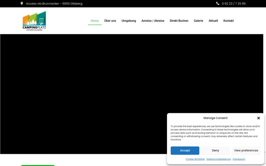
Task: View the Galerie page
Action: (x=198, y=21)
